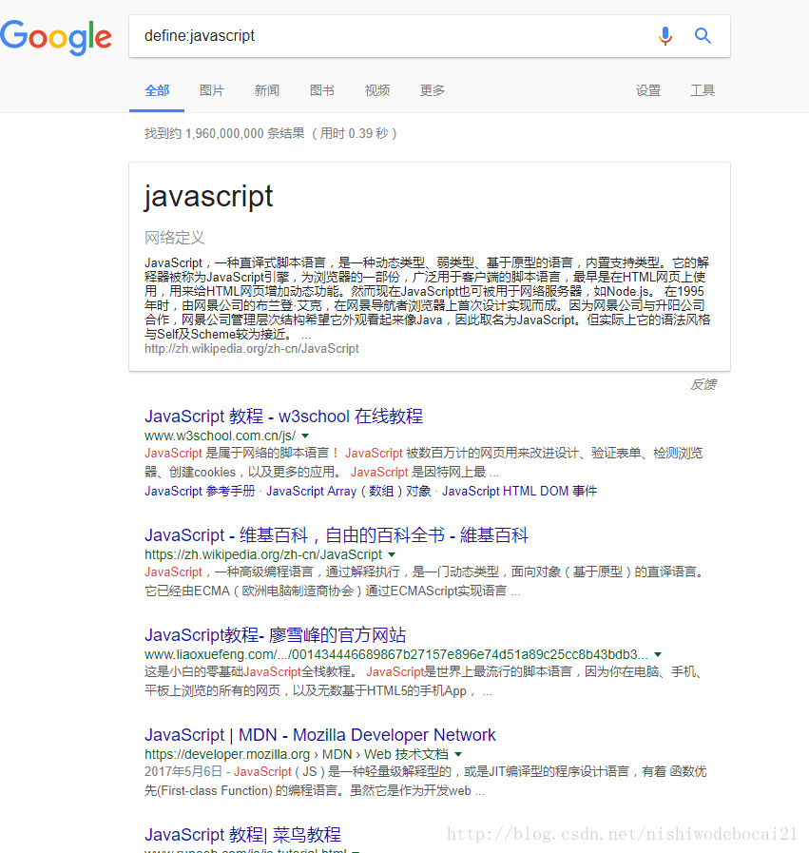Switch to the 图片 tab
Screen dimensions: 809x853
coord(212,90)
